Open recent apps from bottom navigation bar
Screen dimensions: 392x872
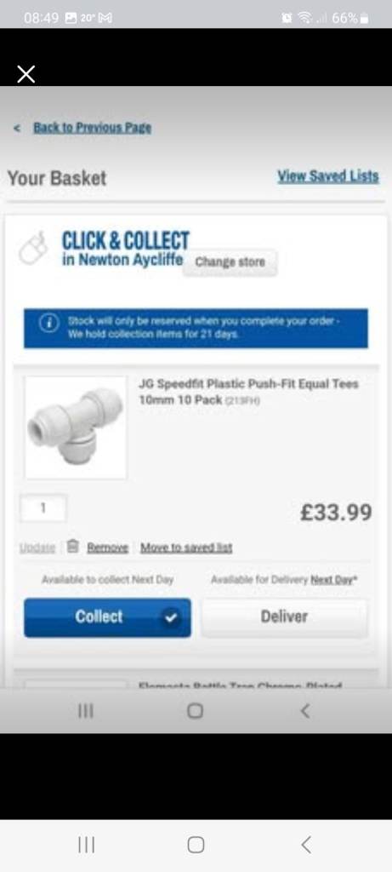click(x=86, y=845)
